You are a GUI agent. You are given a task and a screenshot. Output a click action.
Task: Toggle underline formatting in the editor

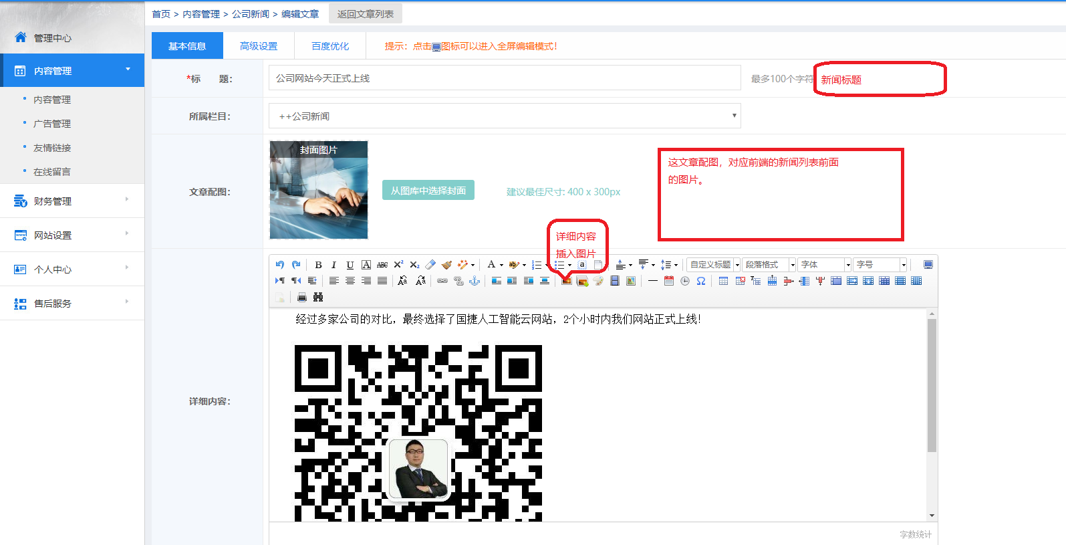click(350, 265)
